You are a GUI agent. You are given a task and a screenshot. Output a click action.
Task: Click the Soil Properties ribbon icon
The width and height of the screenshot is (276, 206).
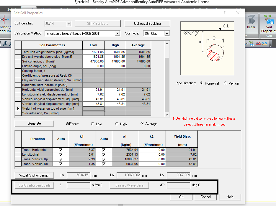tap(269, 24)
